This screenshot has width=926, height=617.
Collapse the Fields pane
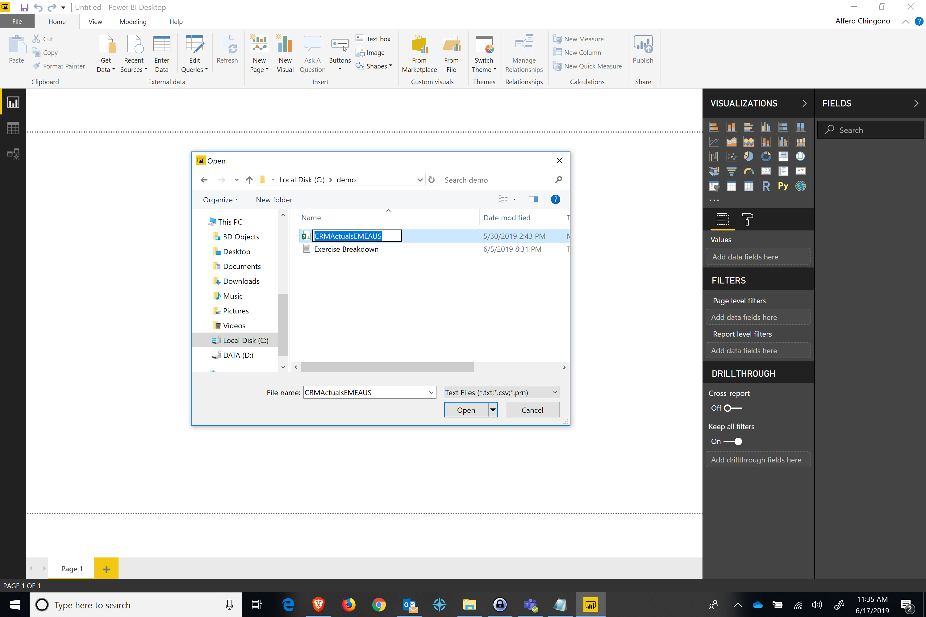click(916, 103)
